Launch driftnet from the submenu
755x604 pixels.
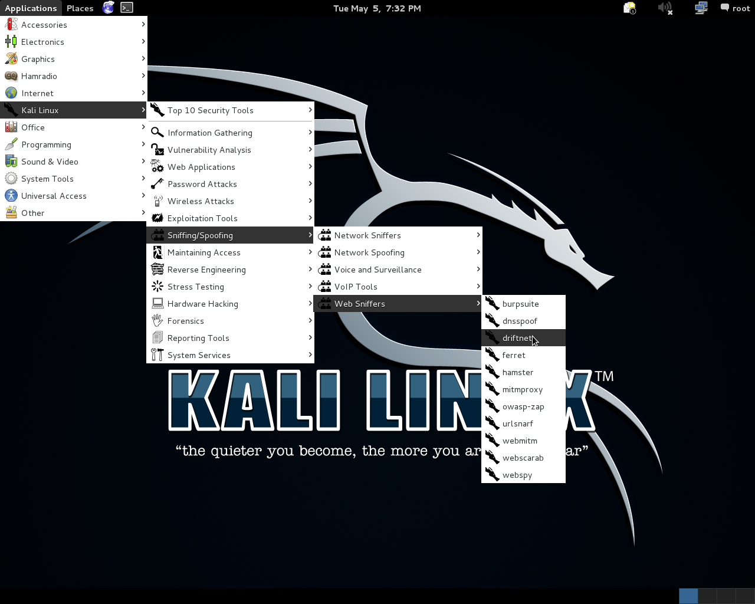pyautogui.click(x=524, y=338)
